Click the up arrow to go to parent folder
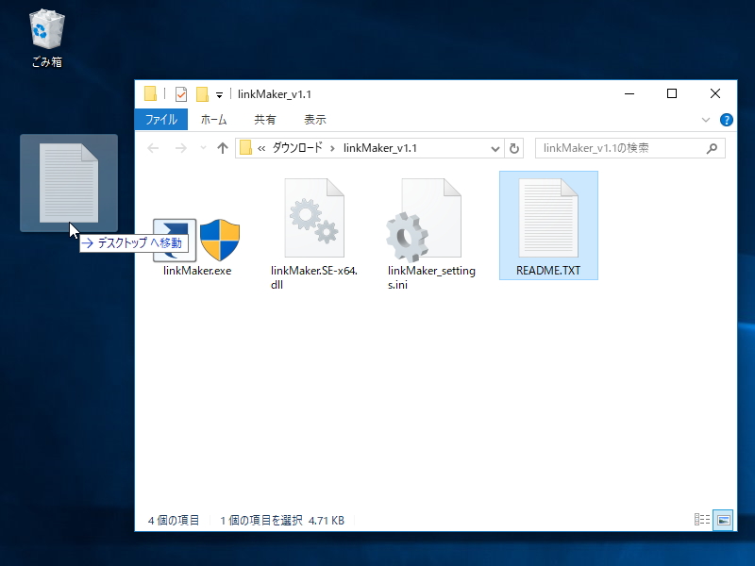 point(223,147)
